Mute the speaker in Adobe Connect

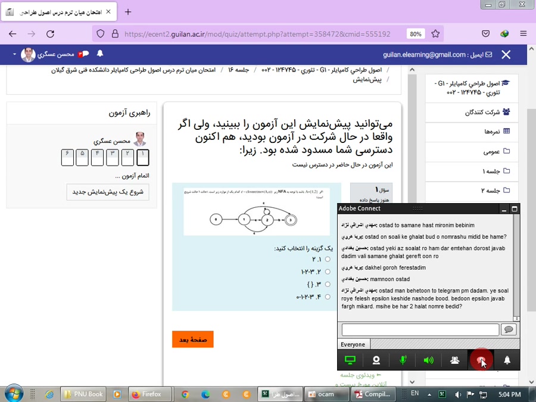pyautogui.click(x=429, y=360)
